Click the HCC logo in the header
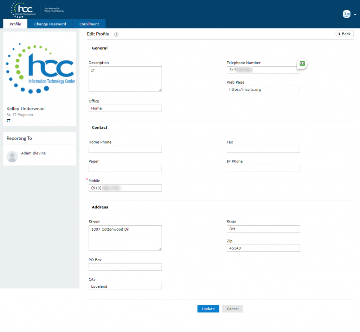The image size is (360, 332). tap(23, 10)
